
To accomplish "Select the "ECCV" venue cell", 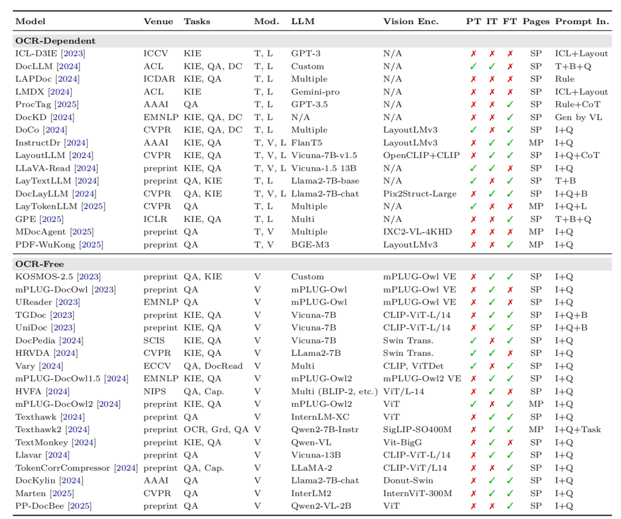I will (x=157, y=366).
